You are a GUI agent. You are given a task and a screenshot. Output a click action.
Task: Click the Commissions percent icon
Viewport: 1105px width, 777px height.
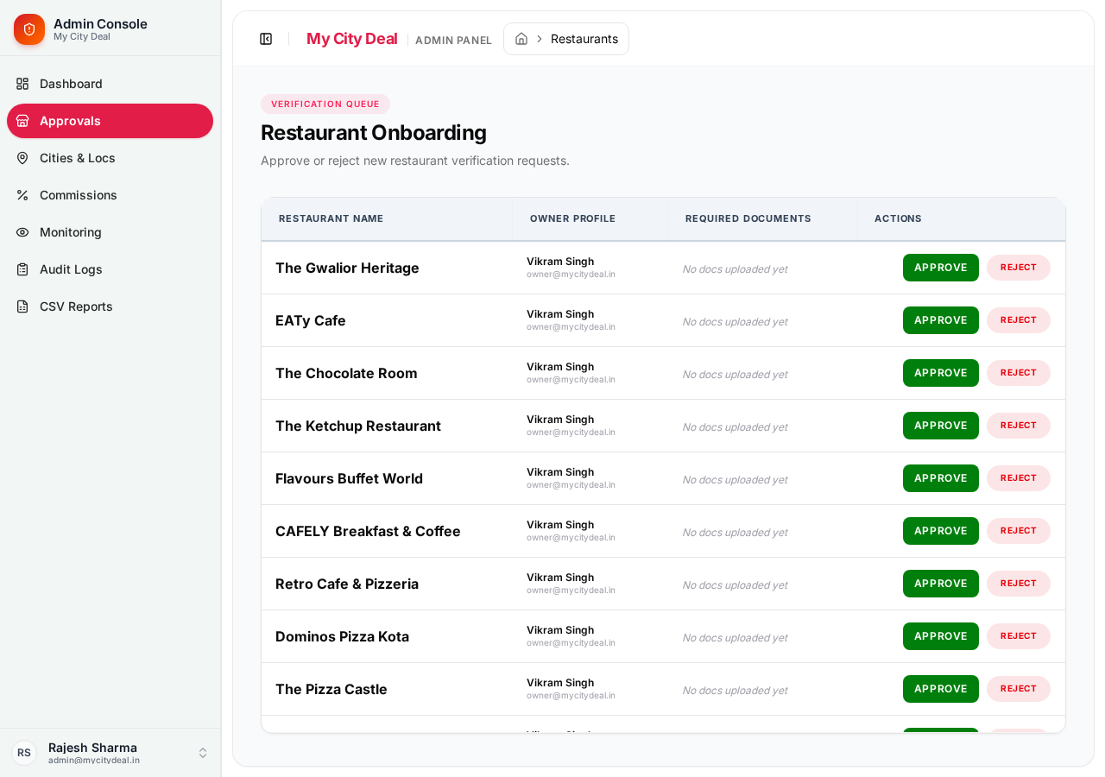[22, 195]
